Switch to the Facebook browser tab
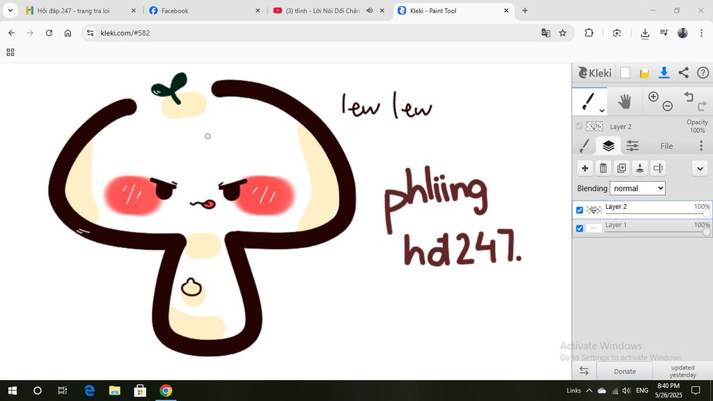The image size is (713, 401). pyautogui.click(x=204, y=10)
